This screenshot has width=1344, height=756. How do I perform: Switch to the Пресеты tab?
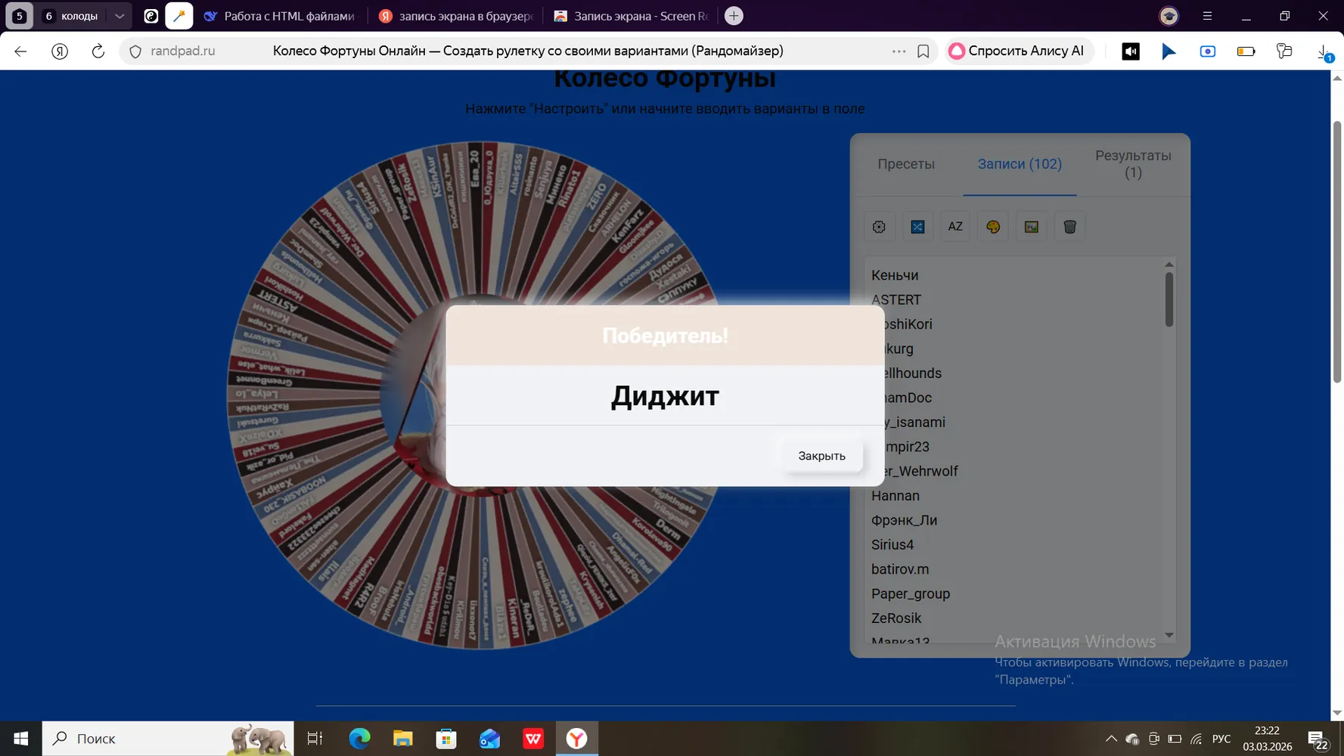[906, 164]
